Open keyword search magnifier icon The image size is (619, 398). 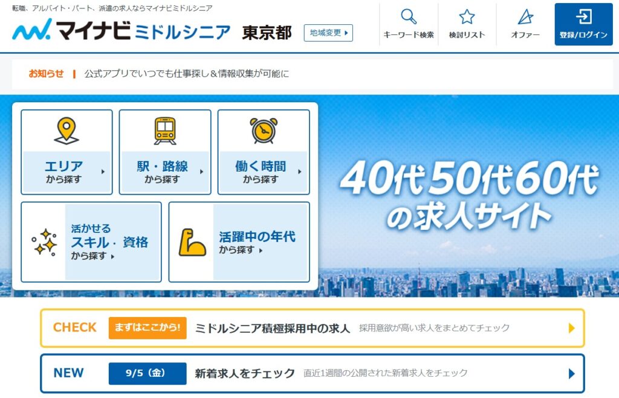pyautogui.click(x=409, y=17)
